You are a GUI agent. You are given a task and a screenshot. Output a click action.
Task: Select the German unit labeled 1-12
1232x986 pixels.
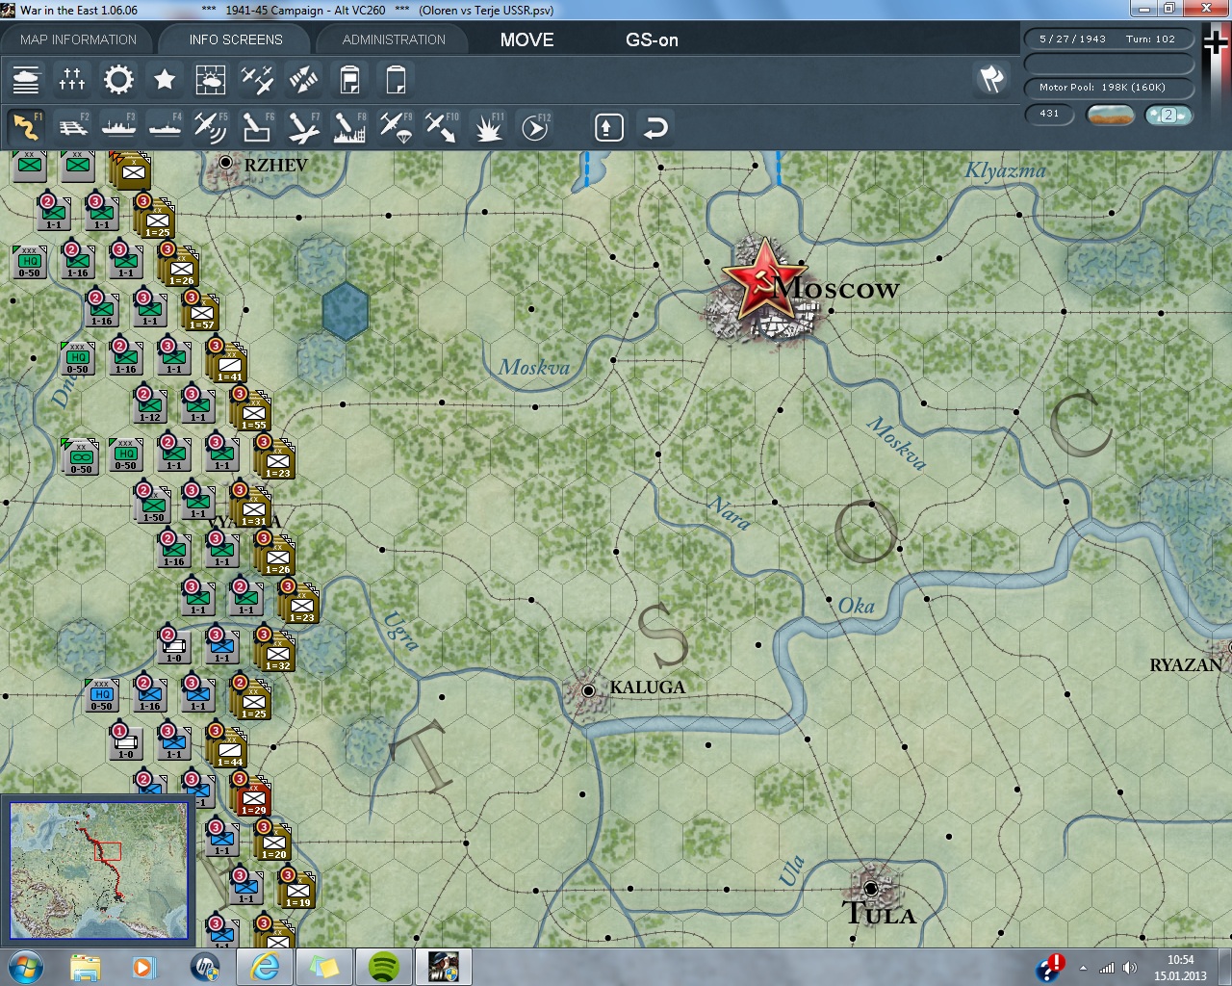pos(150,405)
